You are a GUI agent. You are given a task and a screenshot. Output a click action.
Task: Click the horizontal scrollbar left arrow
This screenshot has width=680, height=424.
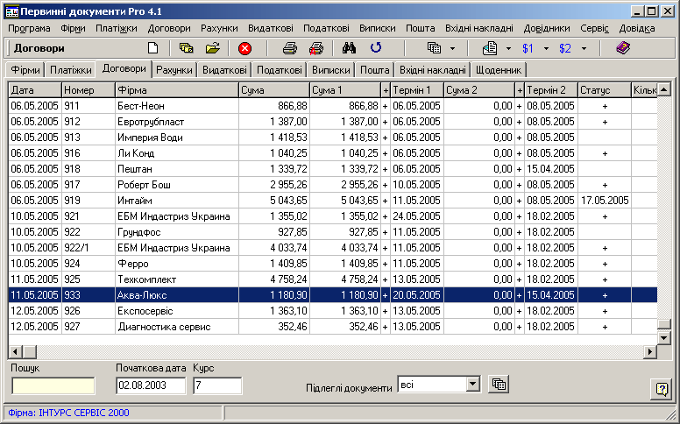click(16, 351)
